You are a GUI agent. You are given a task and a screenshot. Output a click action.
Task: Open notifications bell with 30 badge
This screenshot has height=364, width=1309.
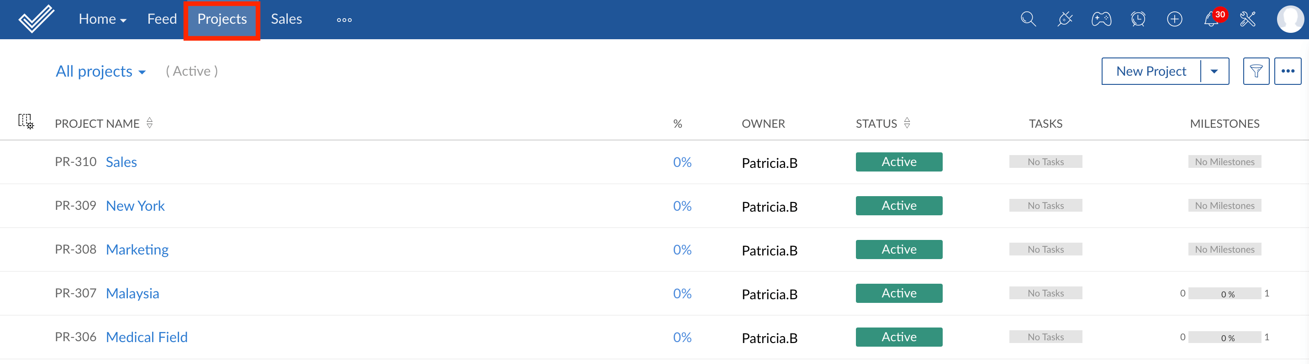1211,19
